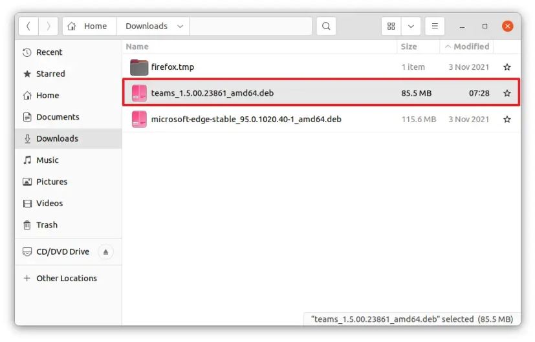
Task: Click the 07:28 modified time cell
Action: (479, 93)
